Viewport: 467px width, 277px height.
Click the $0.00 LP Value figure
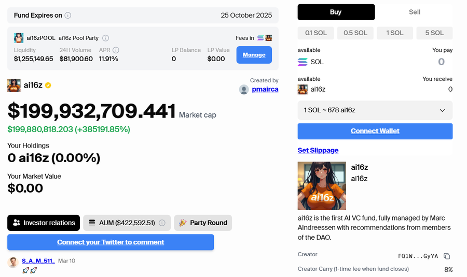pos(216,59)
